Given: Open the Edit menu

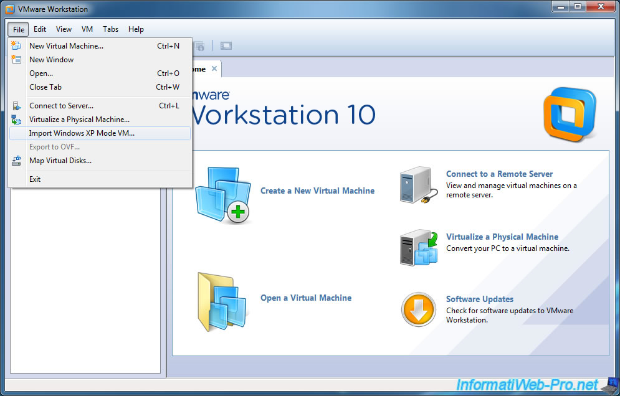Looking at the screenshot, I should click(x=39, y=29).
